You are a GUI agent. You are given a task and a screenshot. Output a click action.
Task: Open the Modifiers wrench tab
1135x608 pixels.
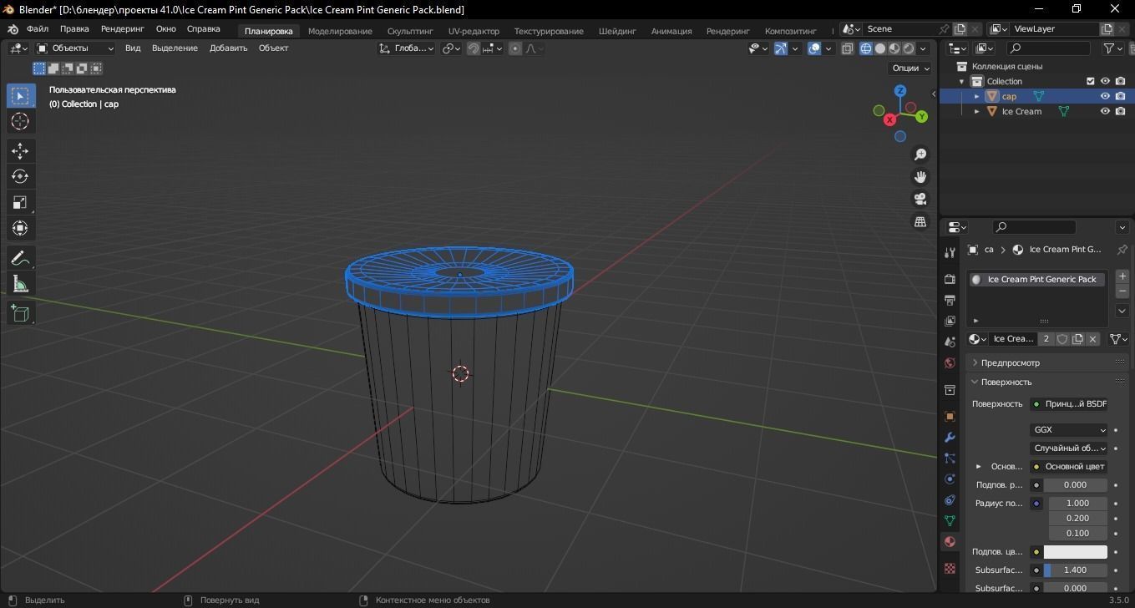(950, 438)
